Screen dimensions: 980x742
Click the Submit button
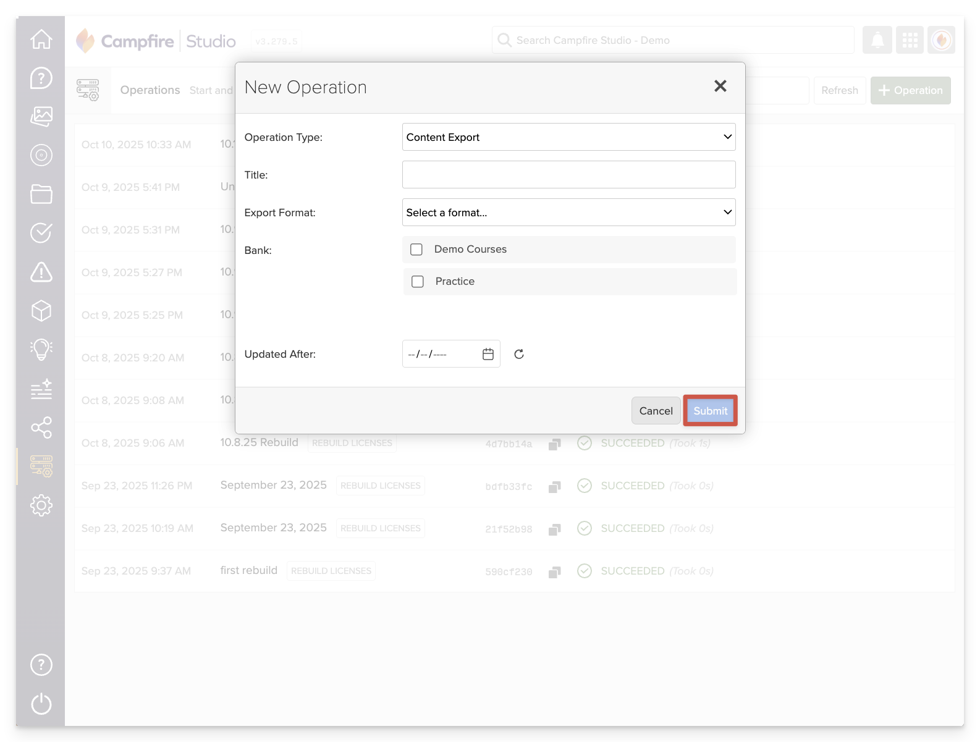(x=710, y=411)
